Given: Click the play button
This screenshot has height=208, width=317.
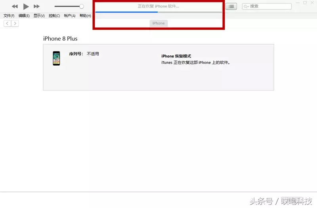Looking at the screenshot, I should pos(26,6).
